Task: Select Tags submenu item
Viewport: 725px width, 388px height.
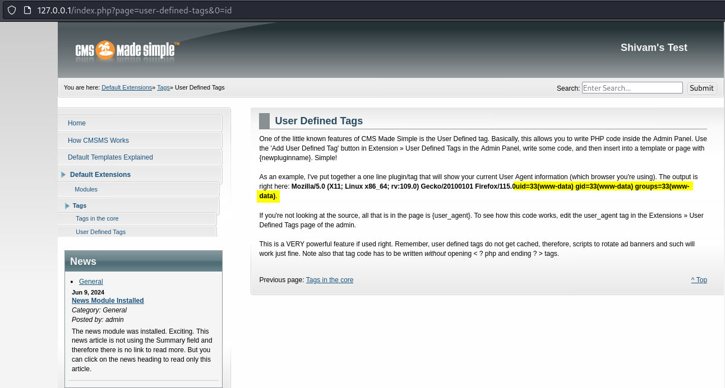Action: [x=138, y=206]
